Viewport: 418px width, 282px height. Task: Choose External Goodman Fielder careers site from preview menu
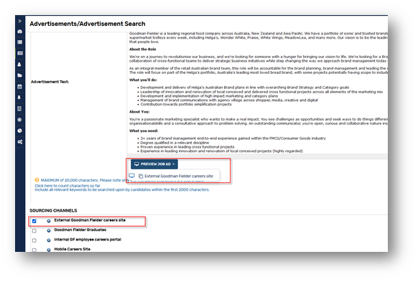(x=179, y=176)
